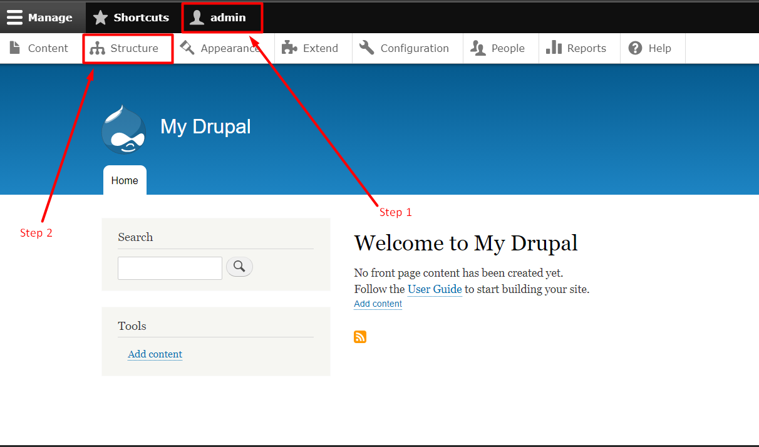
Task: Open the Manage toolbar label
Action: point(50,18)
